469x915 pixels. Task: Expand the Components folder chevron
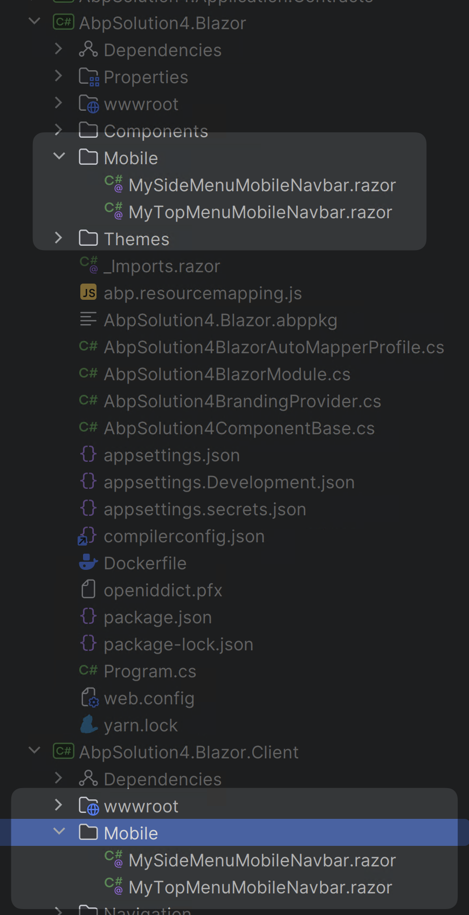(59, 130)
